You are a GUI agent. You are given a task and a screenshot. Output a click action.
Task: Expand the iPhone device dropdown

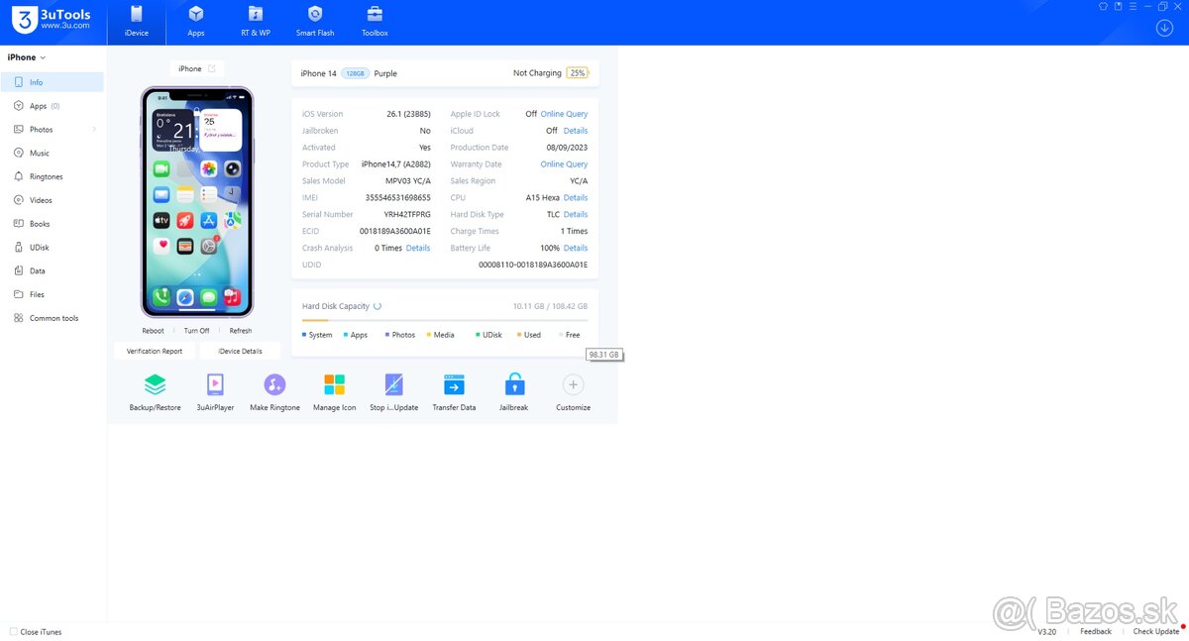pyautogui.click(x=43, y=57)
